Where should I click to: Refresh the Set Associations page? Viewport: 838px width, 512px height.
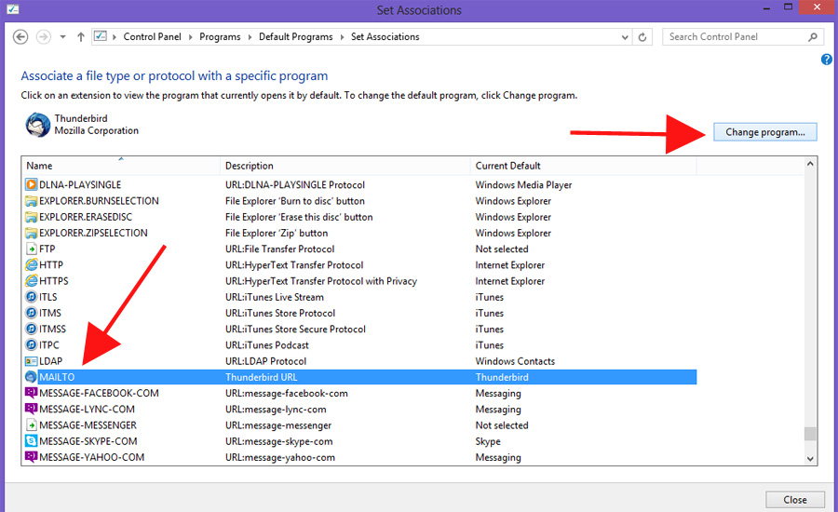(642, 37)
